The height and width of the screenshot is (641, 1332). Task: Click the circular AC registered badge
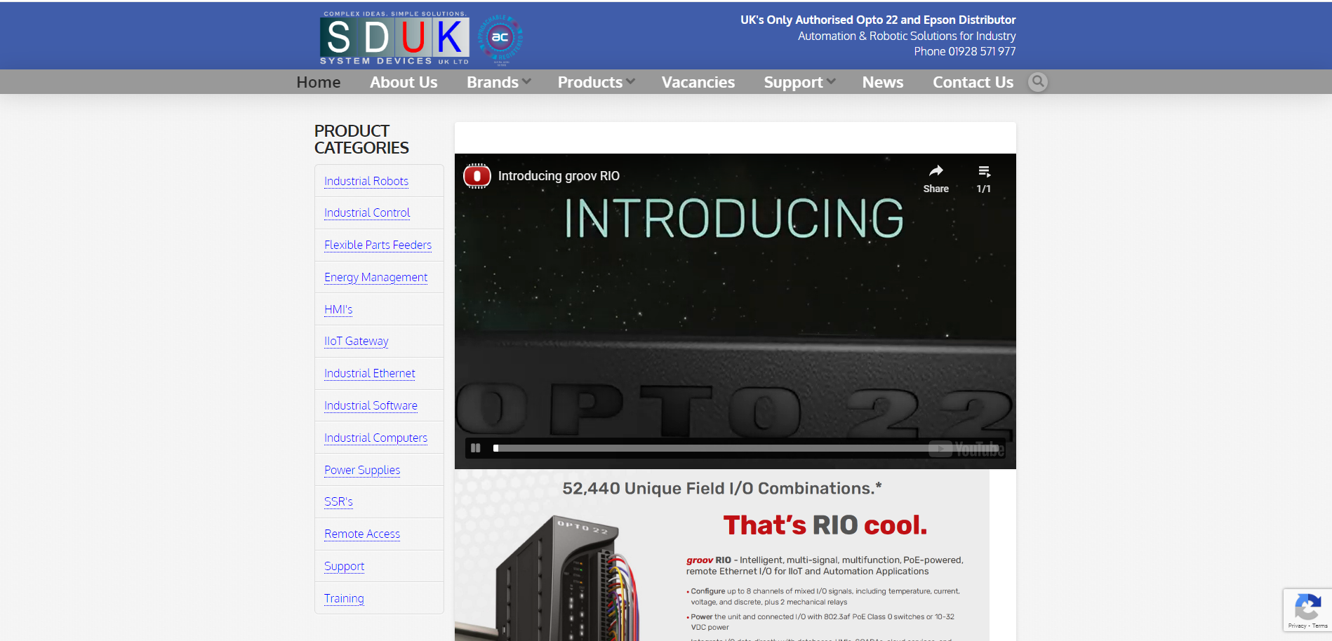click(x=500, y=38)
